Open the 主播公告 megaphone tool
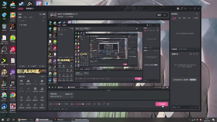The height and width of the screenshot is (122, 217). (35, 106)
